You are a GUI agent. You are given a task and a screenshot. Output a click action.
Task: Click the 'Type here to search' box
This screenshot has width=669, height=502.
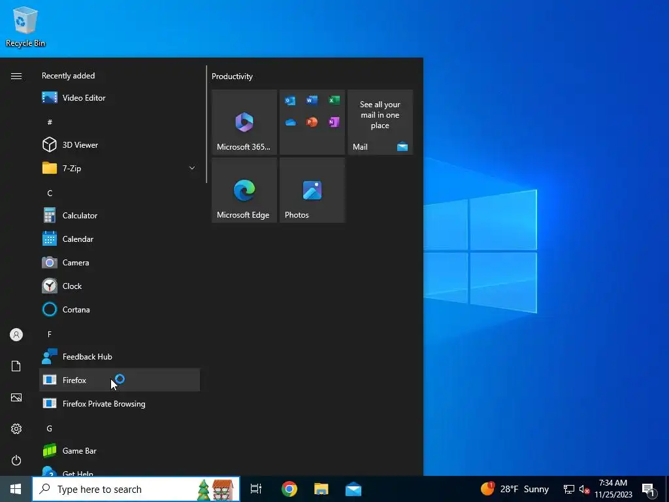pyautogui.click(x=136, y=489)
